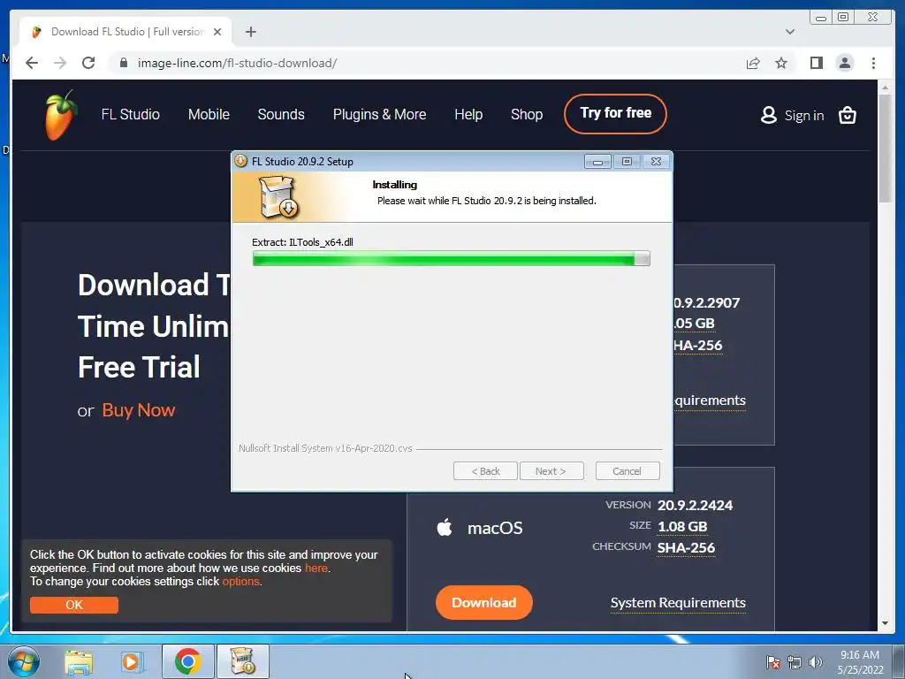Screen dimensions: 905x679
Task: Click the browser vertical scrollbar thumb
Action: click(885, 148)
